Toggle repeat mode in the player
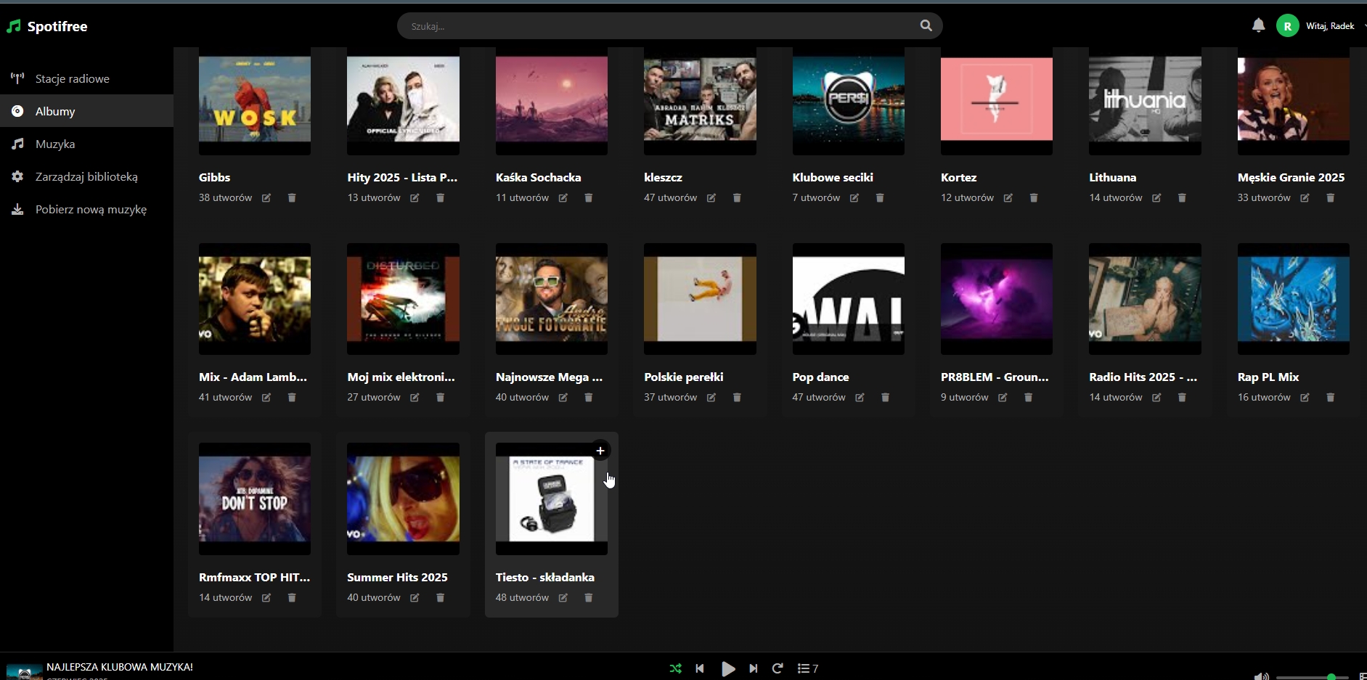 (x=778, y=668)
